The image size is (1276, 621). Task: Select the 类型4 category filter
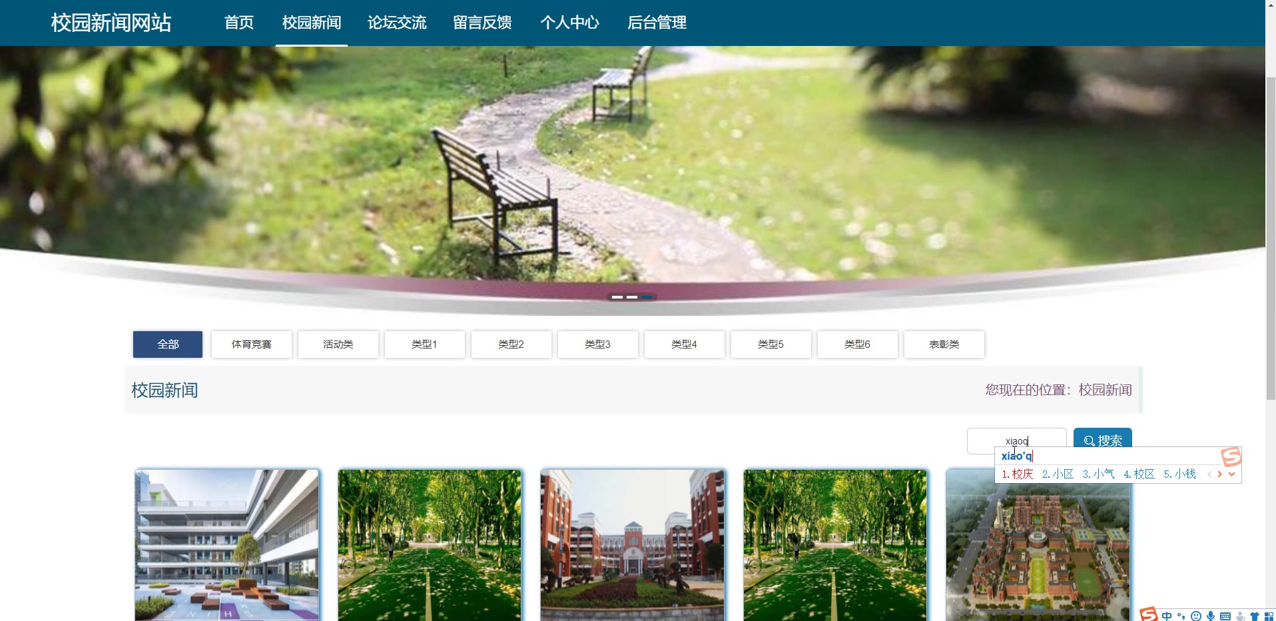(685, 344)
